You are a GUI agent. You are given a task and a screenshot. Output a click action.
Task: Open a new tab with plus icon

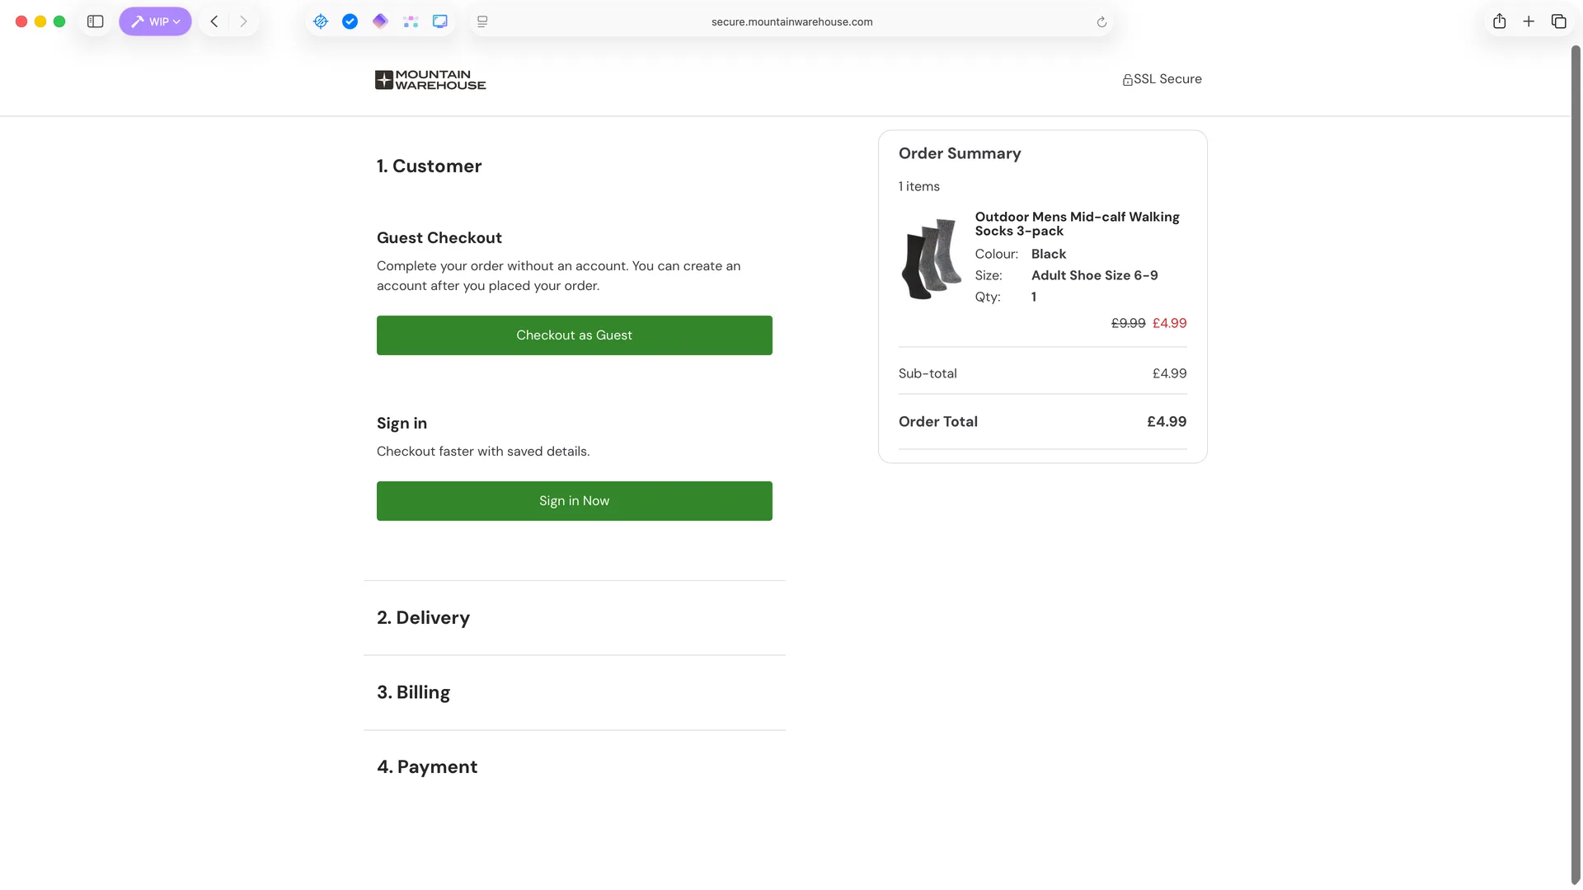[x=1529, y=21]
